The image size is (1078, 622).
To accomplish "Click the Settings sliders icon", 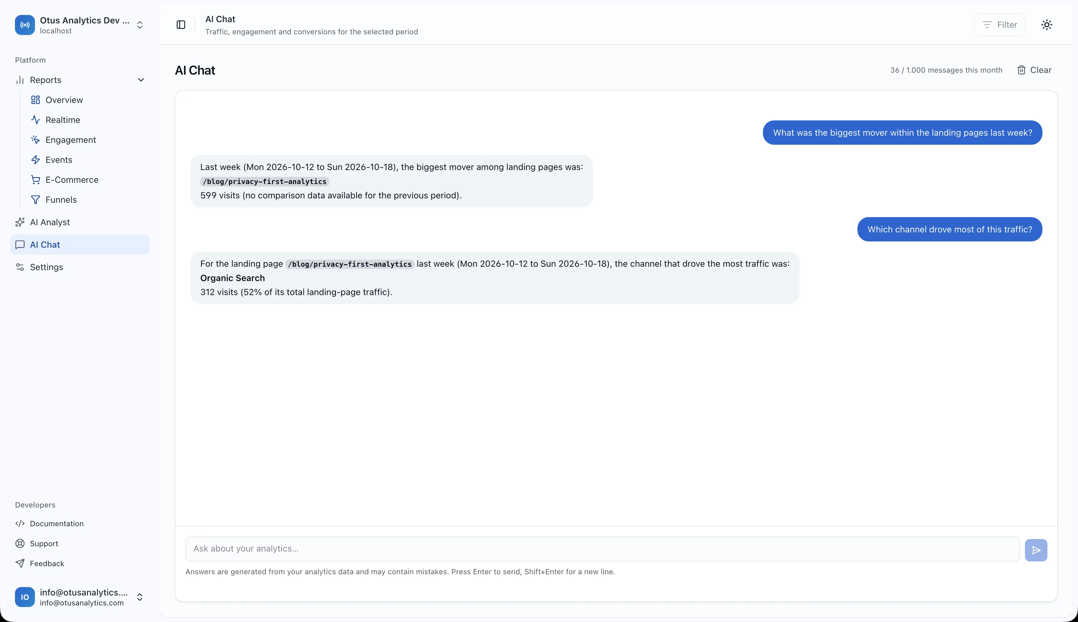I will (20, 267).
